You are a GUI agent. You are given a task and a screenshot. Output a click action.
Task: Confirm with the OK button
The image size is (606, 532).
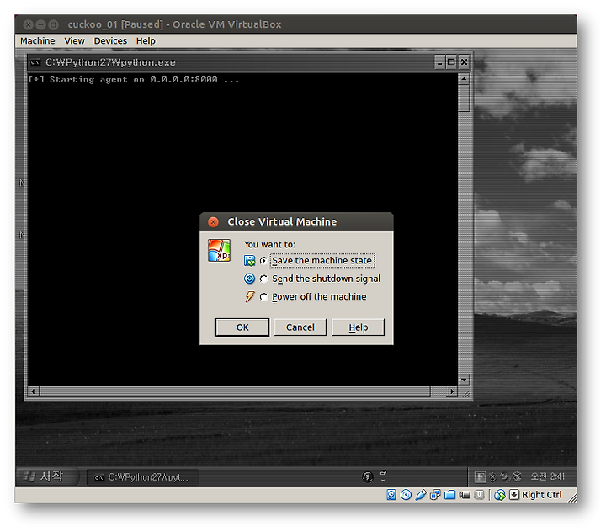click(242, 327)
